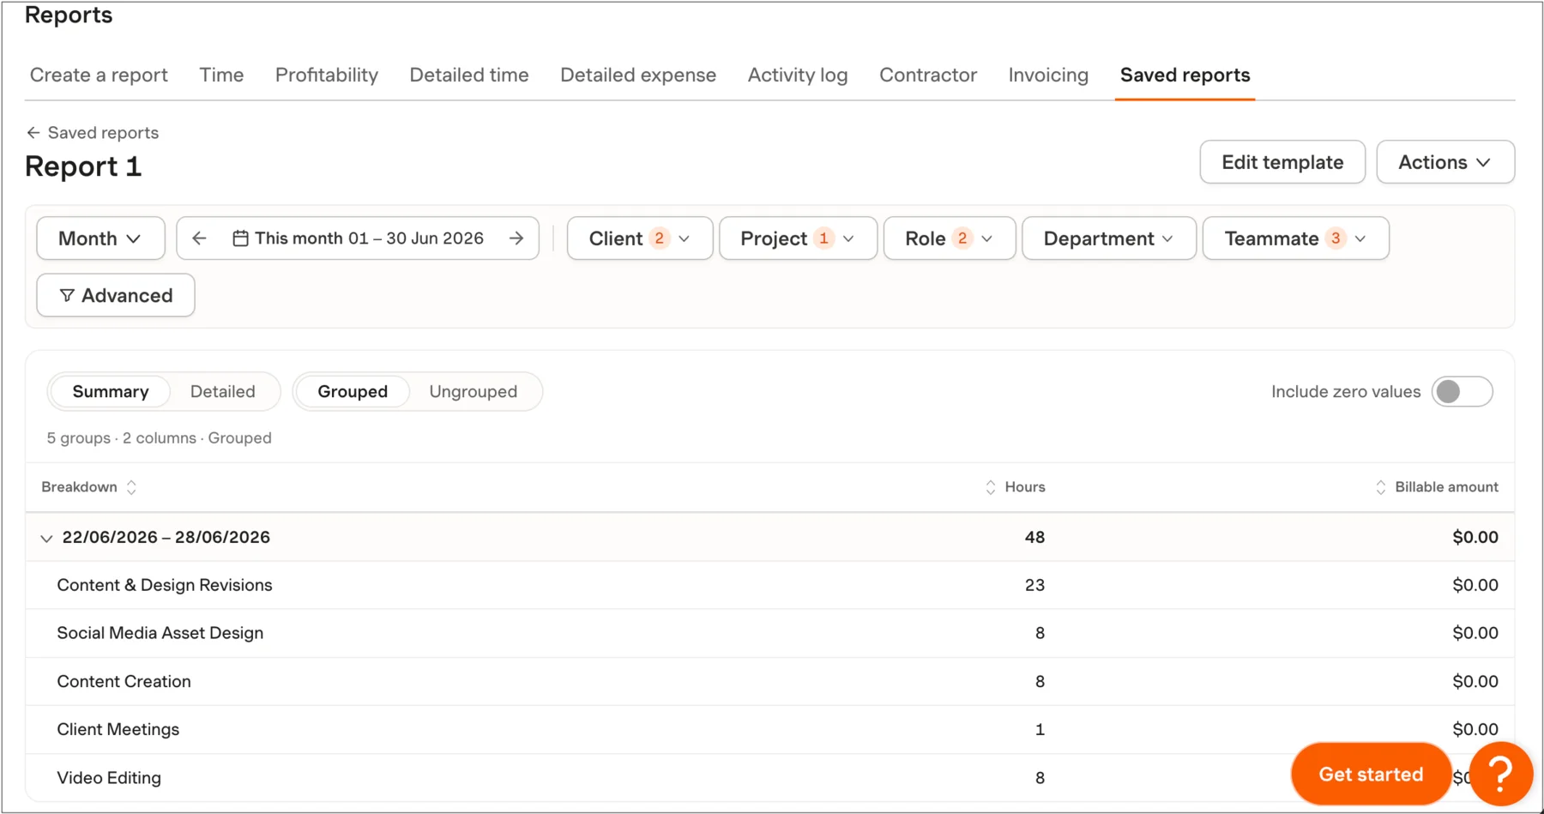Select the Summary view option

click(111, 392)
